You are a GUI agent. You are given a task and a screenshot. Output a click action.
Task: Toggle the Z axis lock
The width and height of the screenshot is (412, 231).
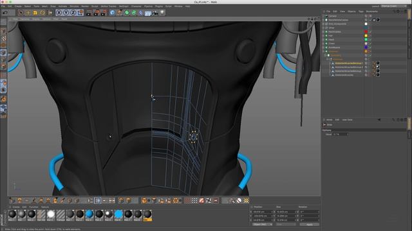coord(73,13)
